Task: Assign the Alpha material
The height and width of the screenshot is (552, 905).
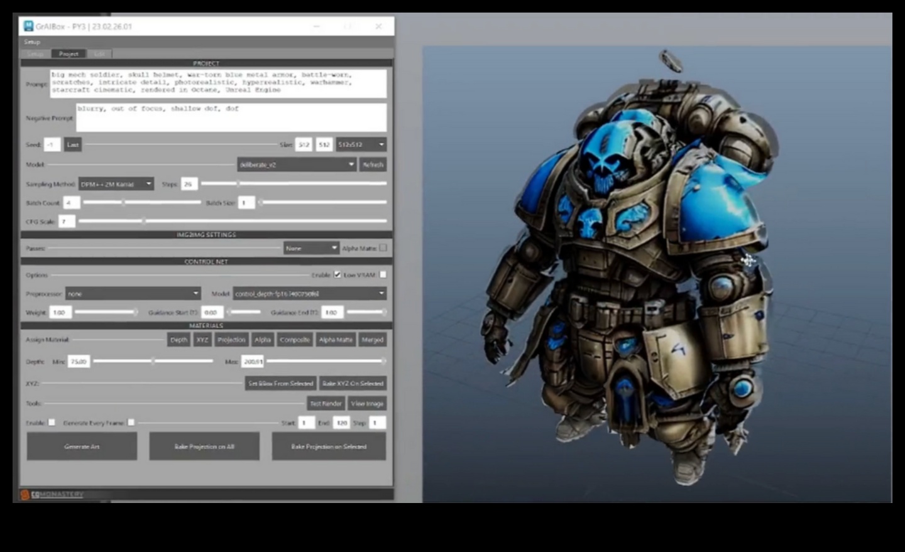Action: [263, 339]
